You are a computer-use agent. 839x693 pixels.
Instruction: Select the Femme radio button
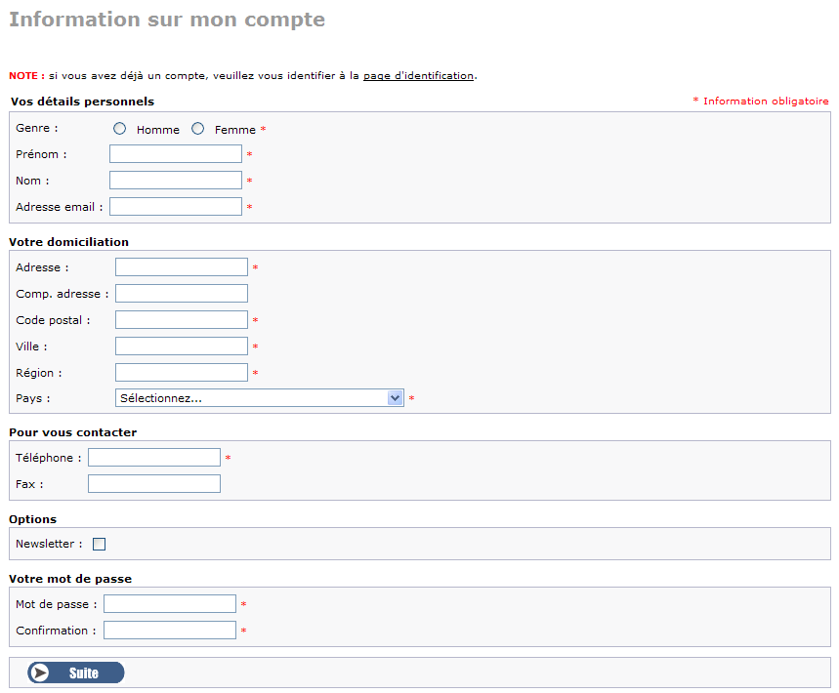198,128
